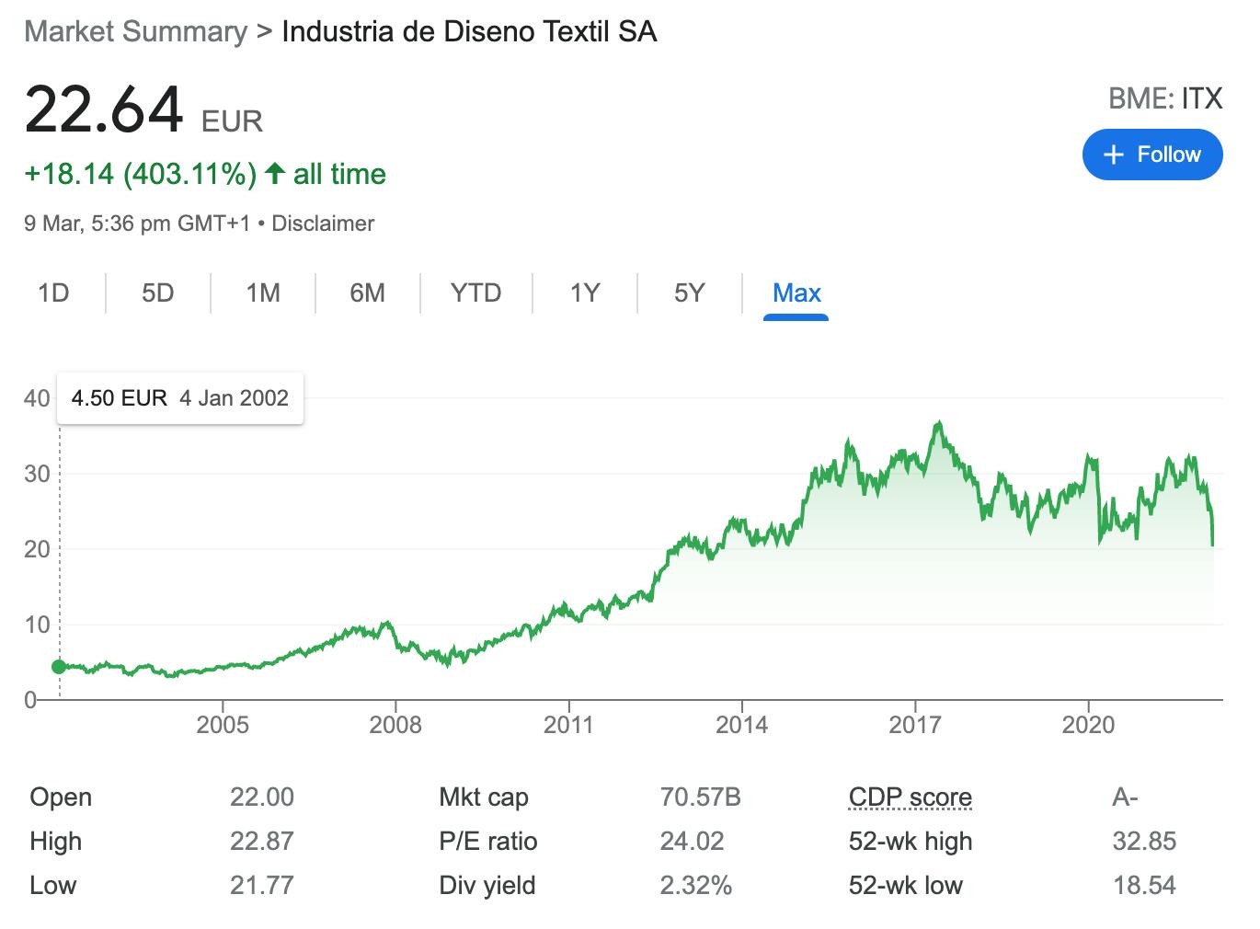Click the 2020 label on chart axis
Screen dimensions: 1260x929
point(1088,725)
